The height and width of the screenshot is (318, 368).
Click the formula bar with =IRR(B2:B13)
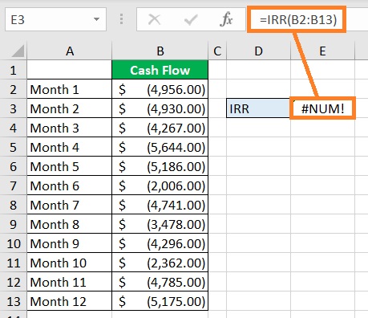coord(297,19)
